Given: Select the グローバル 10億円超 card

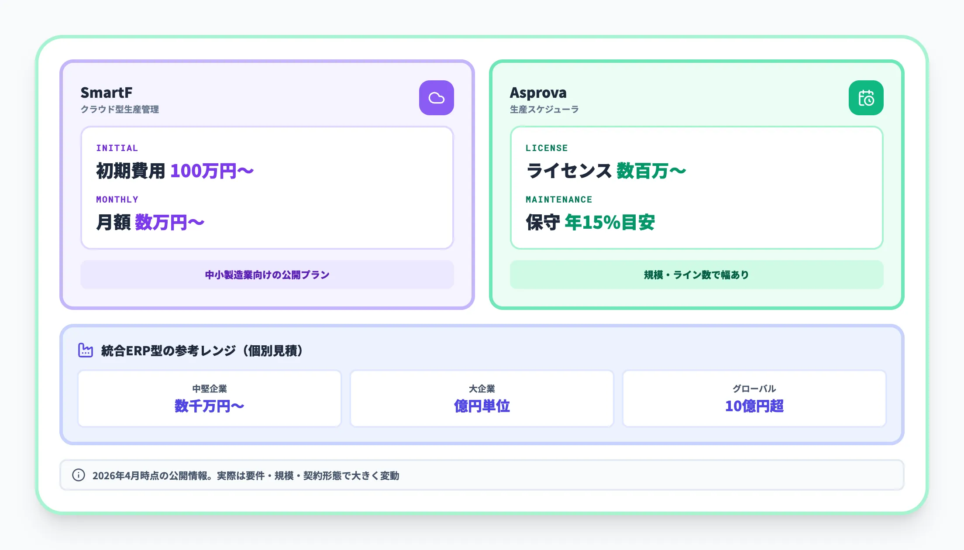Looking at the screenshot, I should pyautogui.click(x=754, y=399).
